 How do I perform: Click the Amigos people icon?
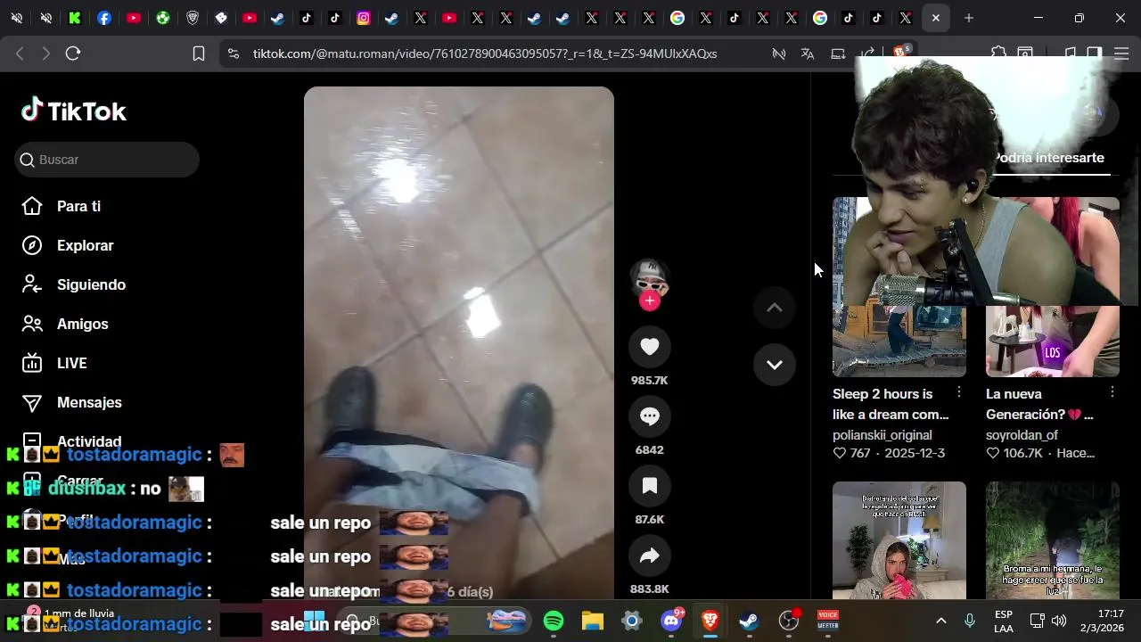(32, 324)
